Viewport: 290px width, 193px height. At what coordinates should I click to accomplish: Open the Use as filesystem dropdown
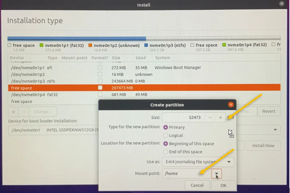tap(198, 162)
